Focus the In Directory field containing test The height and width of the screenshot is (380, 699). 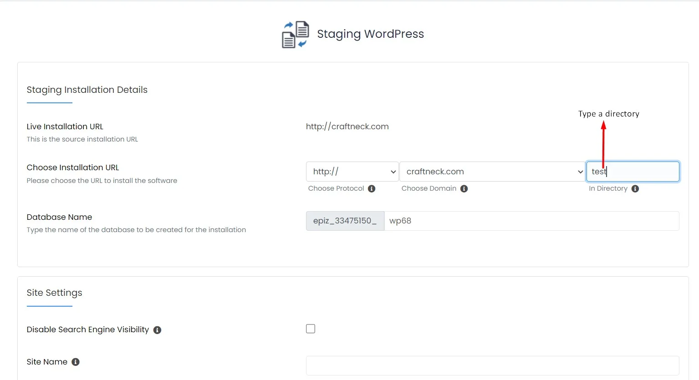[x=633, y=172]
